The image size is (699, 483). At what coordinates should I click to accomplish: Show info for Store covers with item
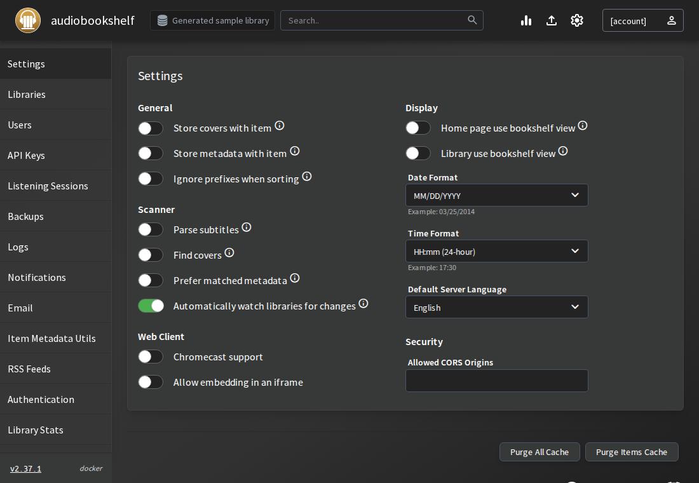coord(280,126)
